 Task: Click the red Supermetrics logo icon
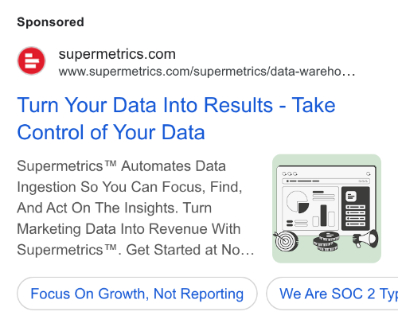click(31, 60)
